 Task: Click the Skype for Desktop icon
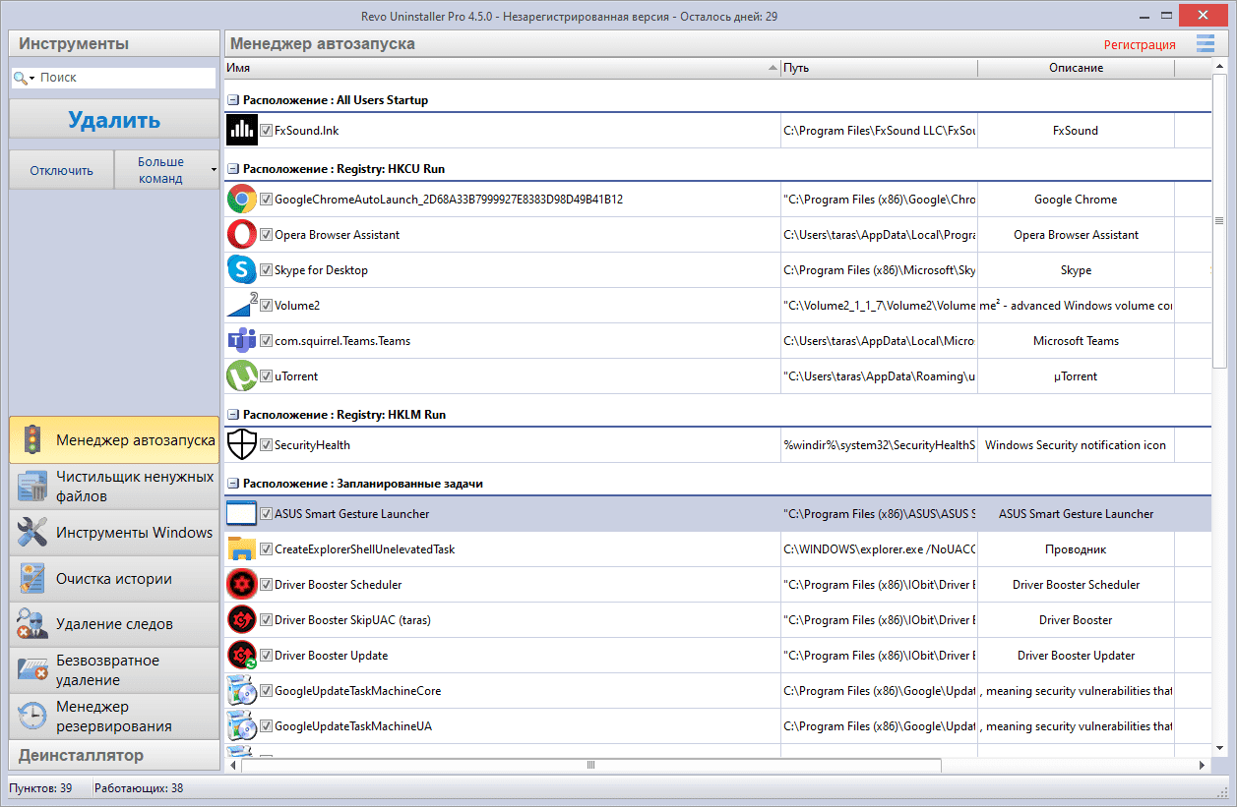pyautogui.click(x=241, y=270)
